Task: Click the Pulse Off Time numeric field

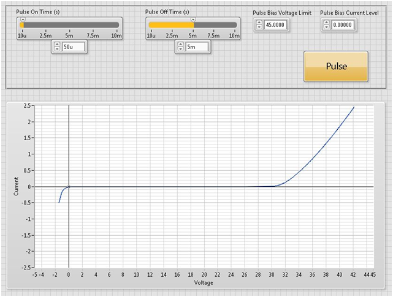Action: point(196,47)
